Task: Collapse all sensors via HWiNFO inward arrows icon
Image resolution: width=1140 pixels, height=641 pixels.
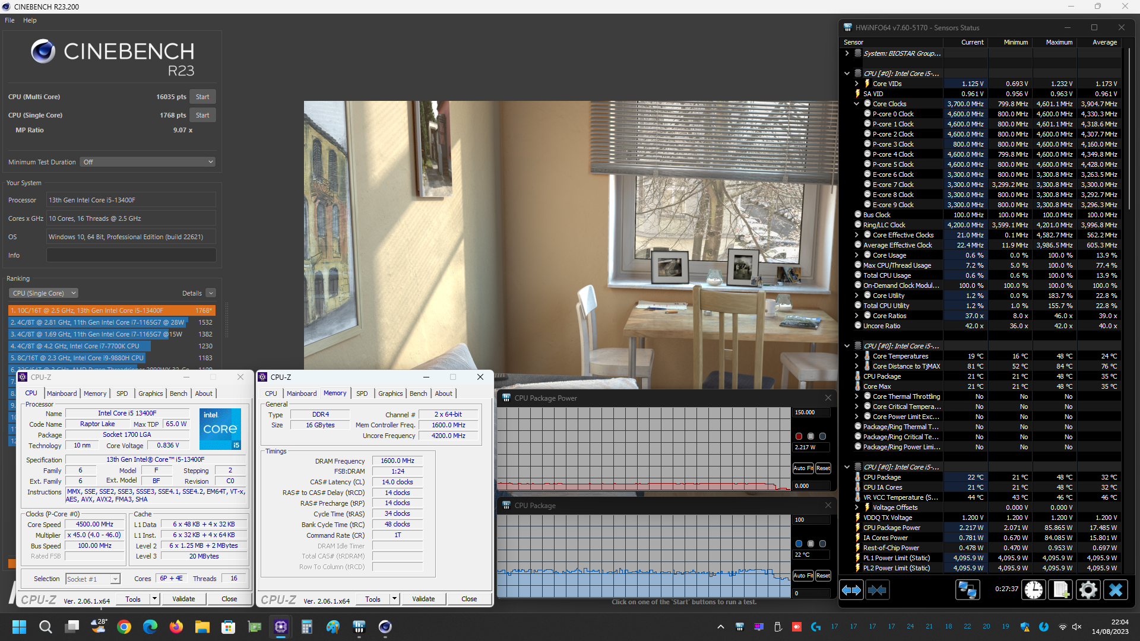Action: [x=877, y=590]
